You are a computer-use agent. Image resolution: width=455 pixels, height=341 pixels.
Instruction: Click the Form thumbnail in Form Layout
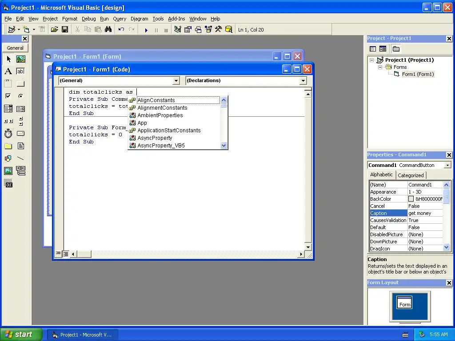[404, 303]
